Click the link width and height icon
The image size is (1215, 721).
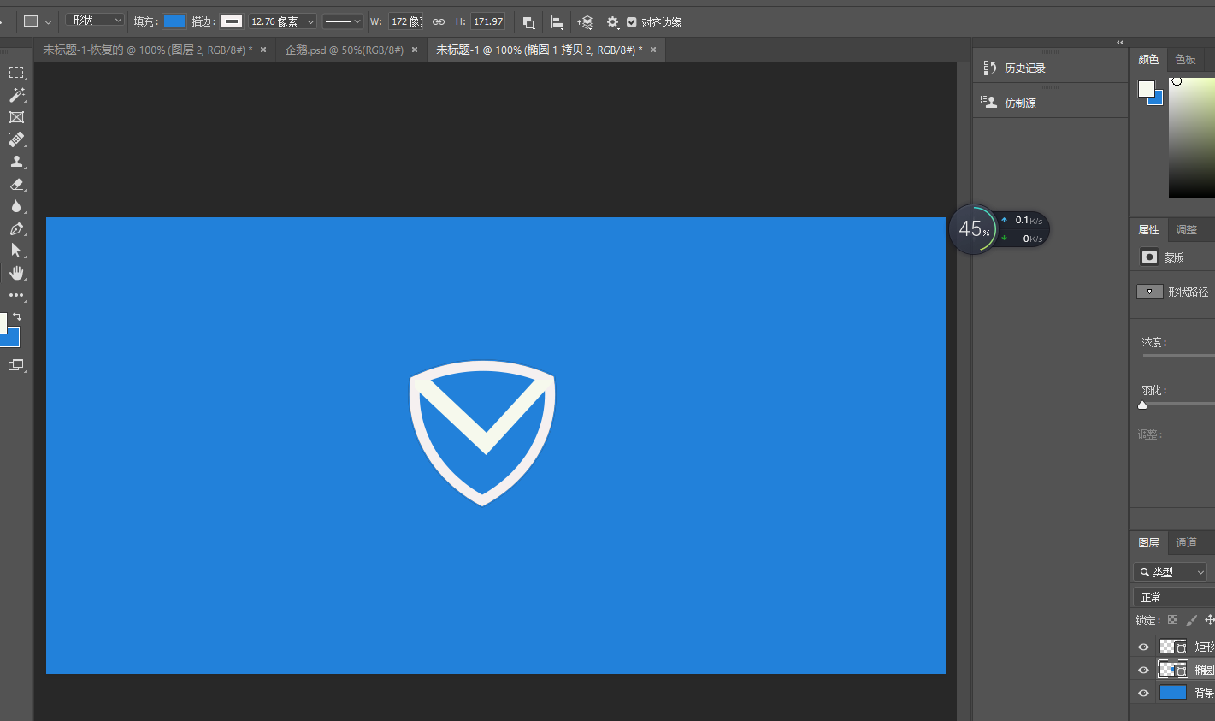tap(439, 21)
